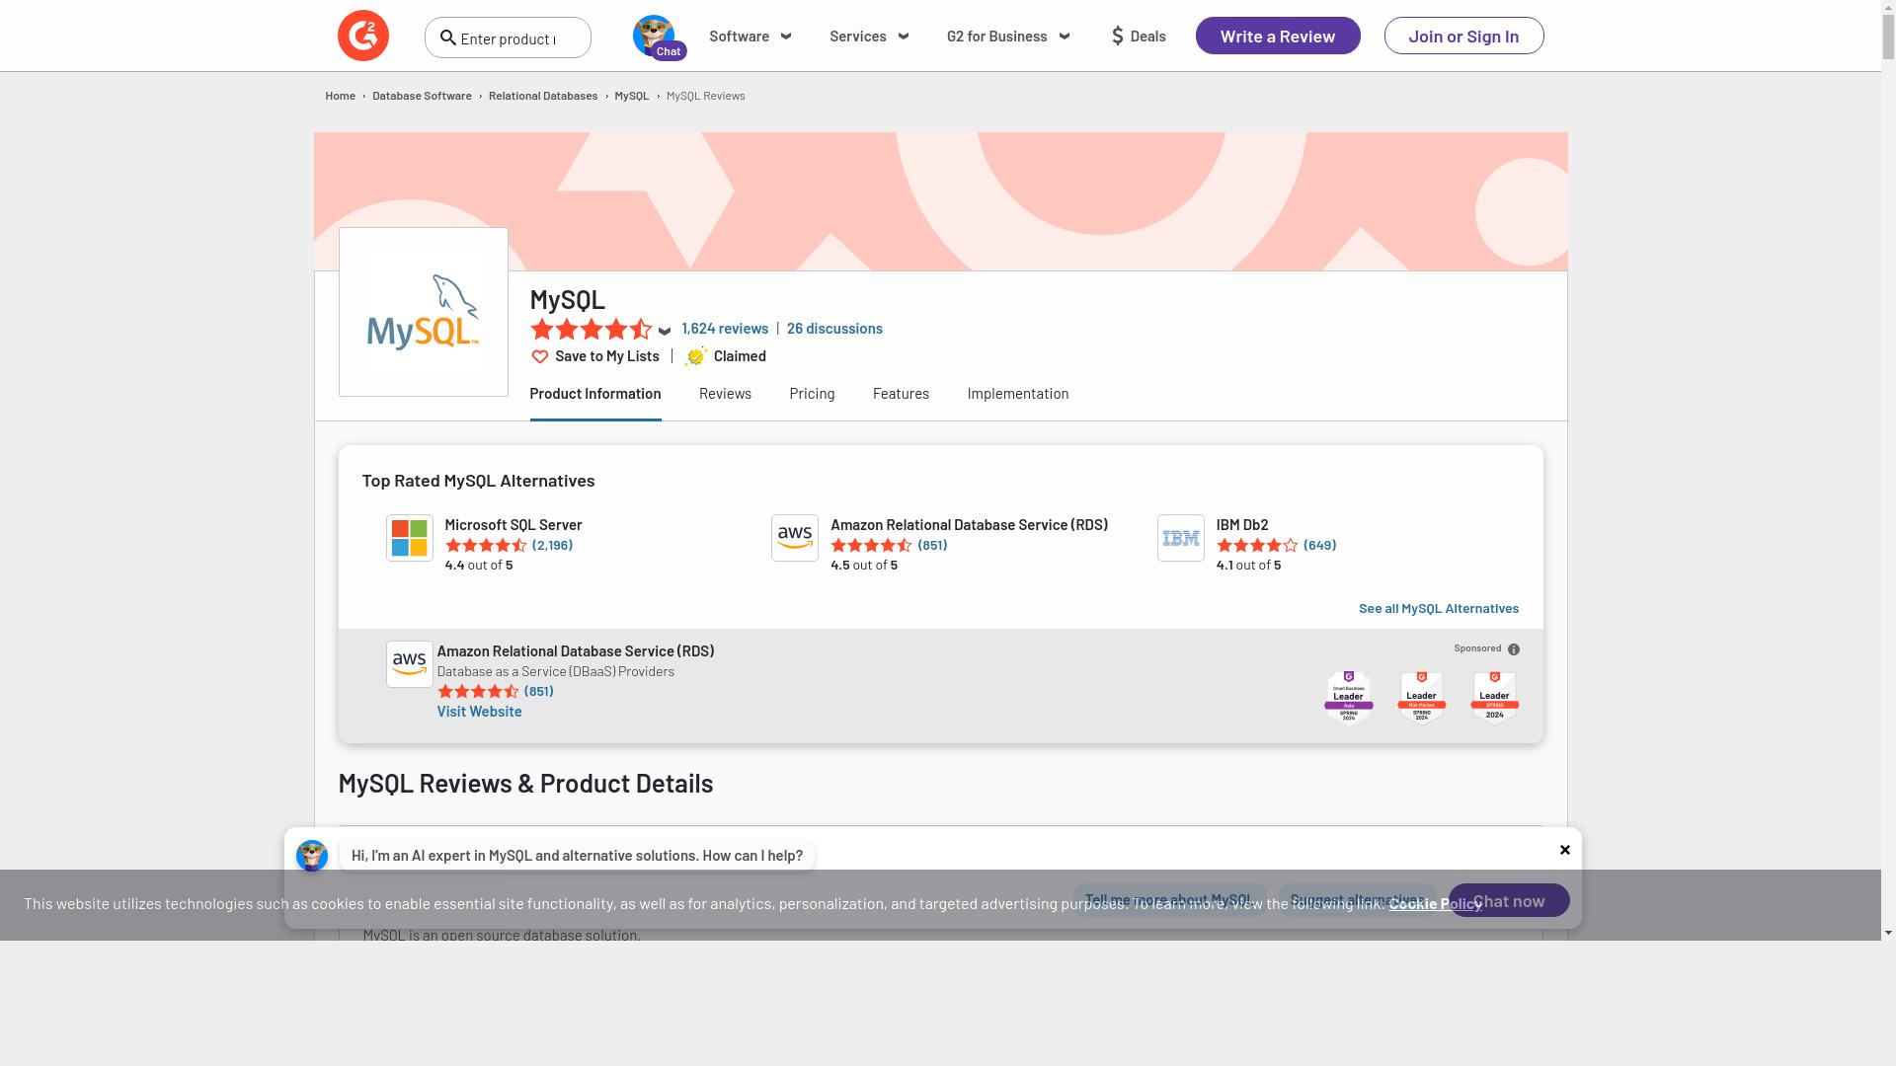Open the G2 for Business dropdown
Screen dimensions: 1896x1066
(1007, 37)
